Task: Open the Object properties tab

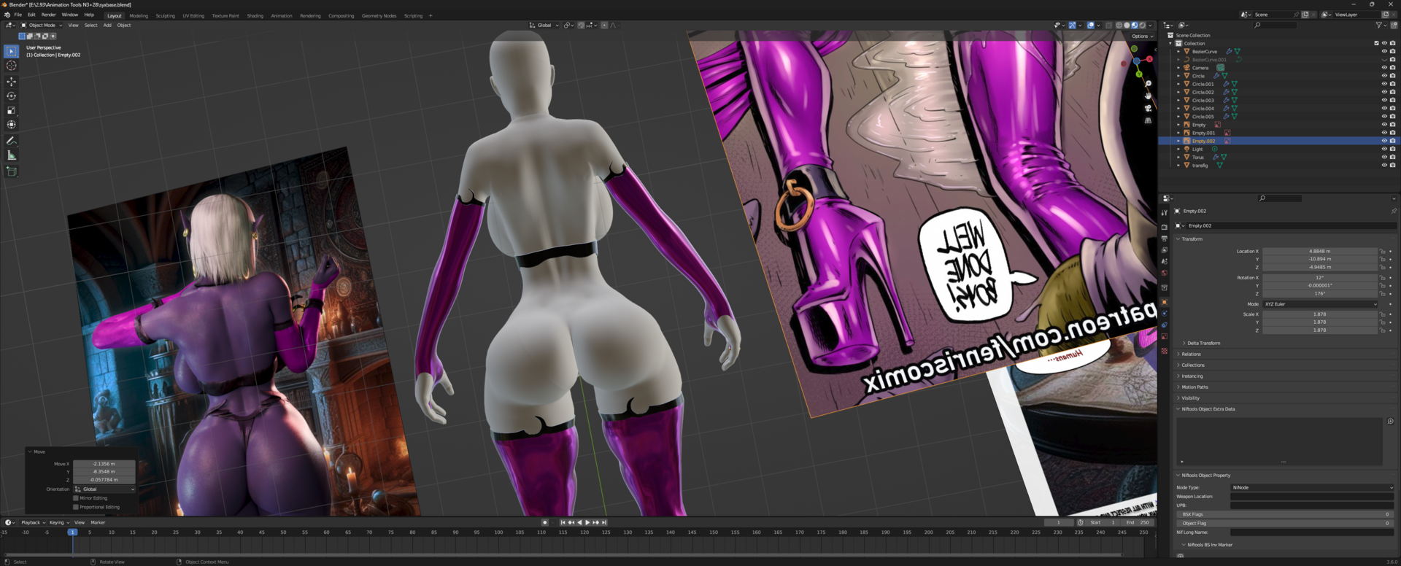Action: pyautogui.click(x=1164, y=302)
